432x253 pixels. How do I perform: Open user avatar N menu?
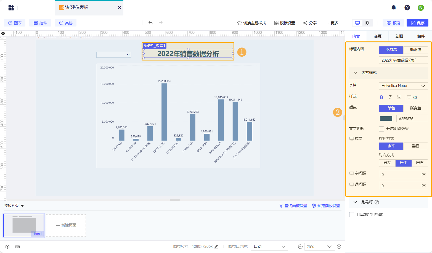point(421,8)
